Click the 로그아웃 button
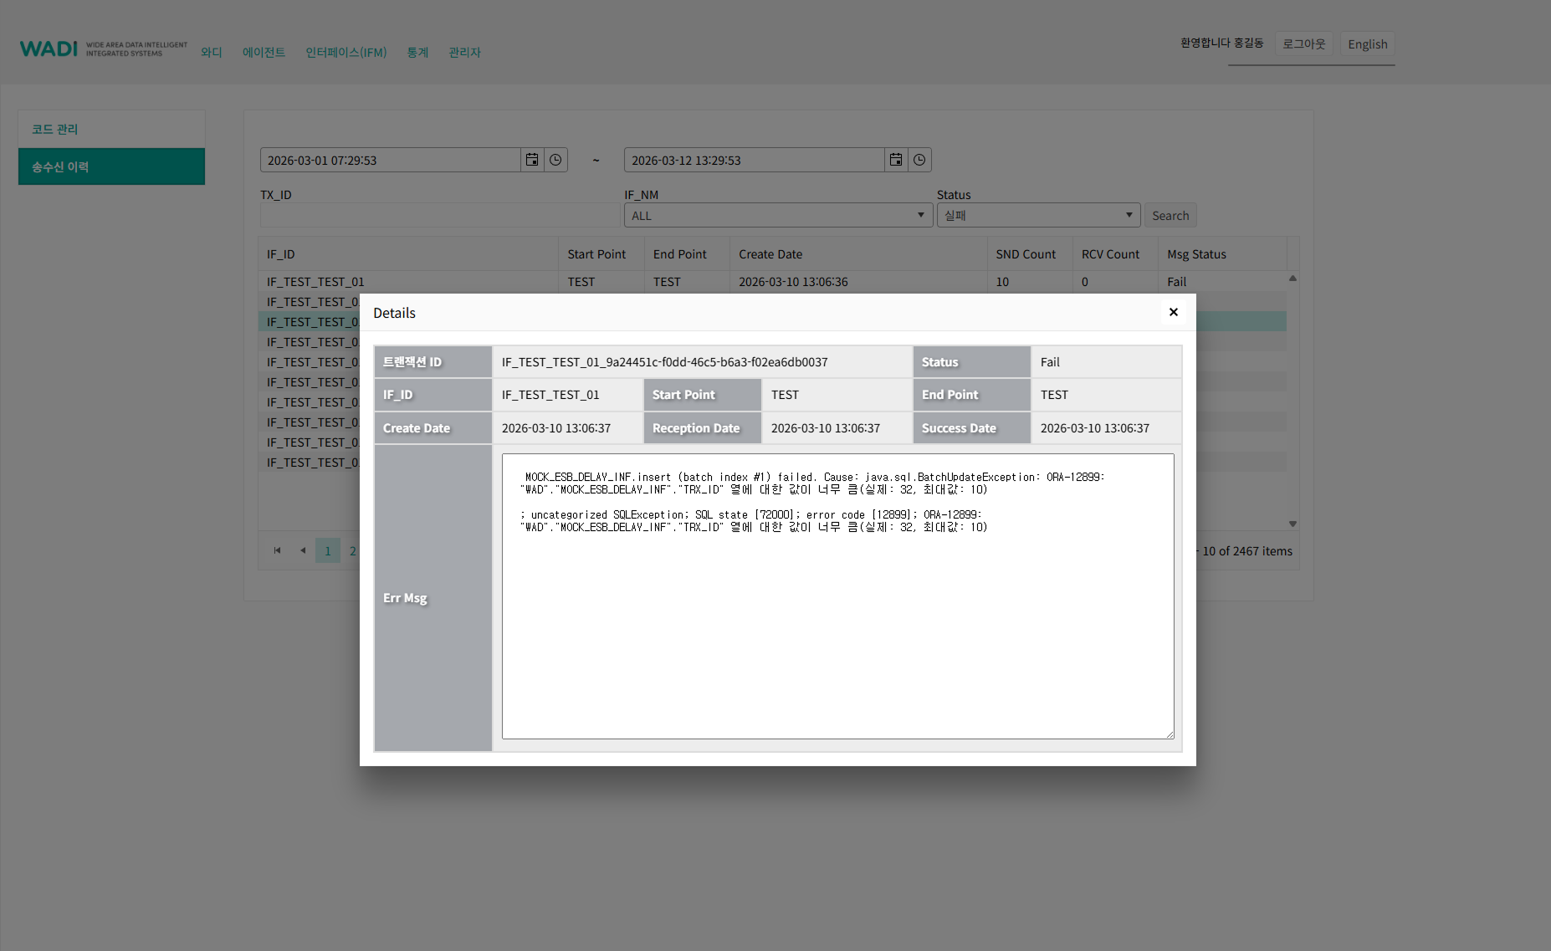Viewport: 1551px width, 951px height. [1303, 44]
